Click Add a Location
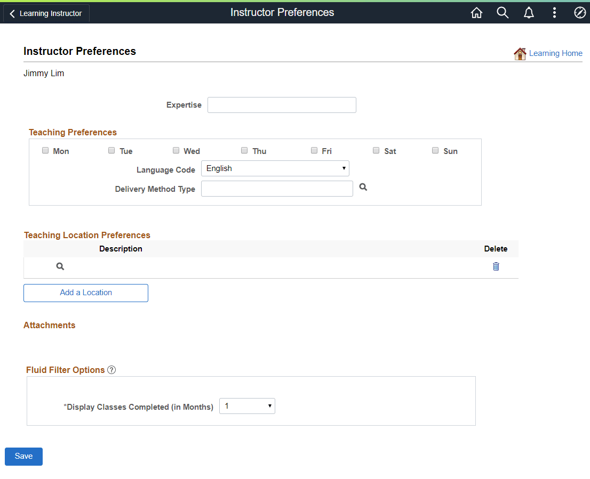This screenshot has height=479, width=590. (x=85, y=293)
